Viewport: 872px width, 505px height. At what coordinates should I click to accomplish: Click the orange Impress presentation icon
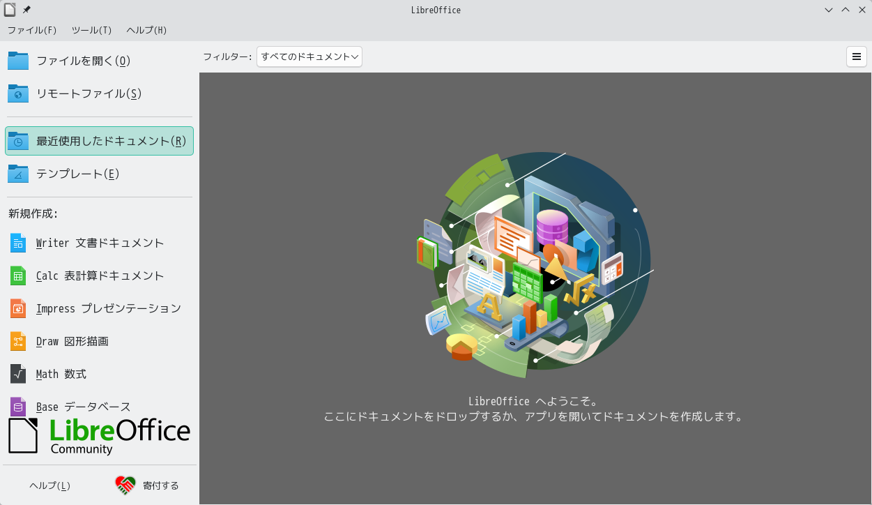coord(18,308)
